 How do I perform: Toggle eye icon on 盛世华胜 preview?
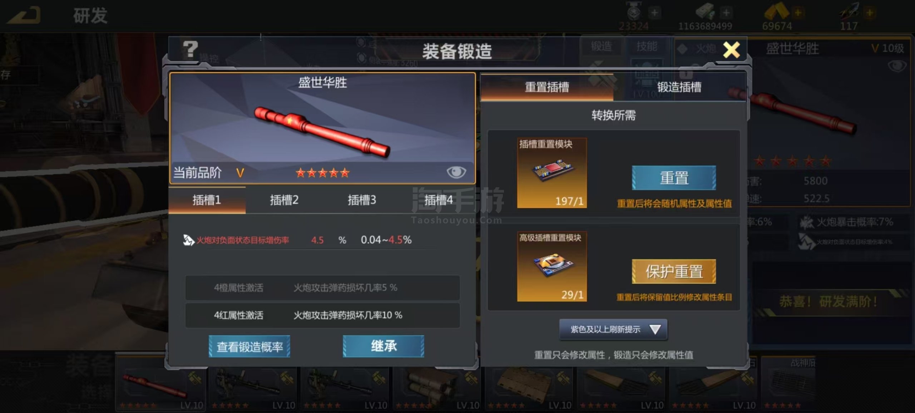[x=456, y=172]
